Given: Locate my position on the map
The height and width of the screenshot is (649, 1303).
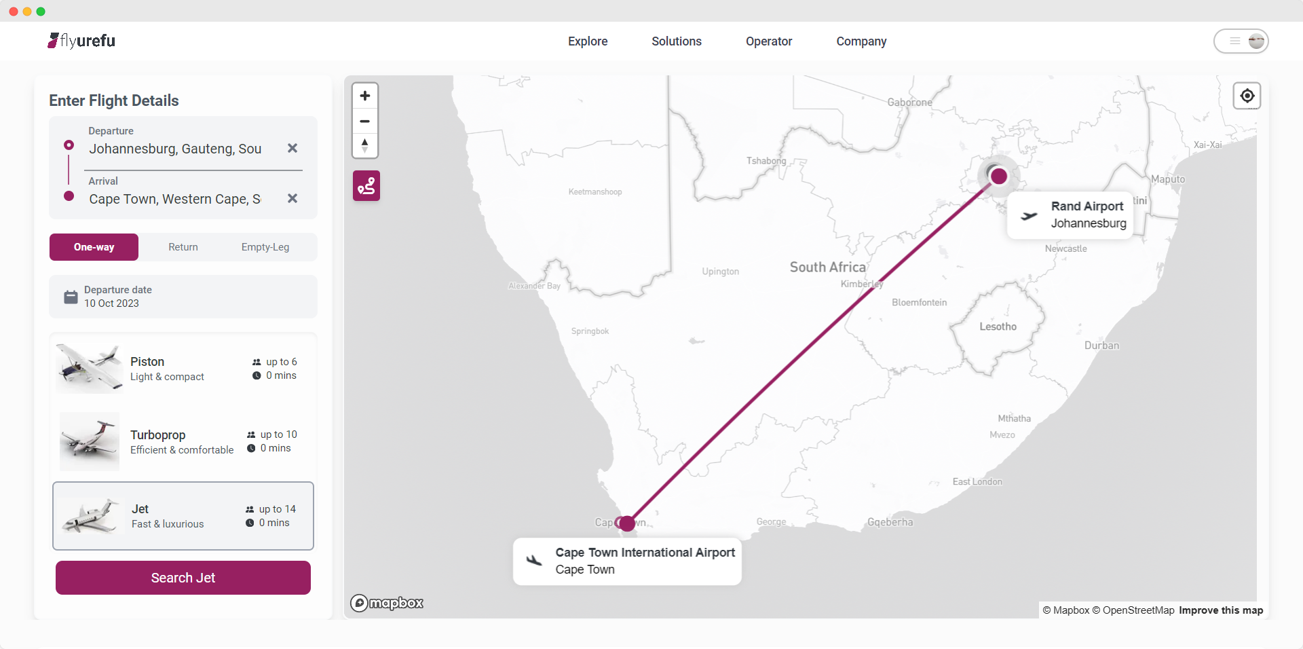Looking at the screenshot, I should point(1247,96).
